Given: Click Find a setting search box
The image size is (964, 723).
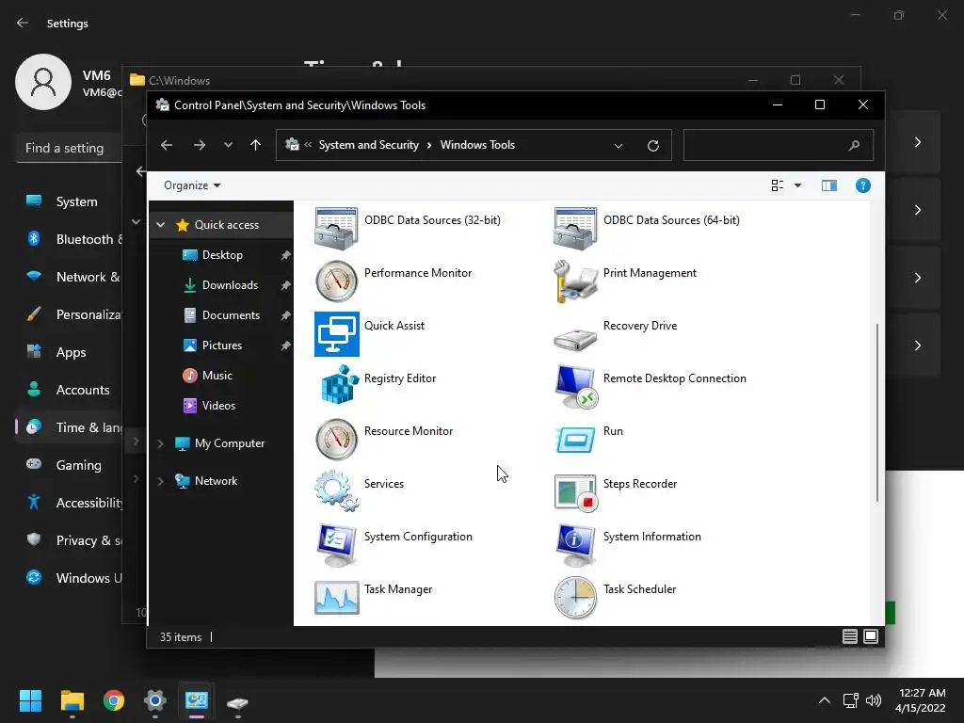Looking at the screenshot, I should (x=69, y=148).
